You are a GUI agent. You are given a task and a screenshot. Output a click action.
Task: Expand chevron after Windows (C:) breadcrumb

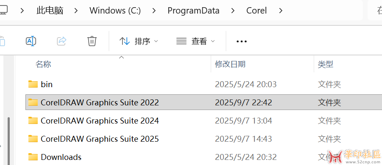[154, 11]
